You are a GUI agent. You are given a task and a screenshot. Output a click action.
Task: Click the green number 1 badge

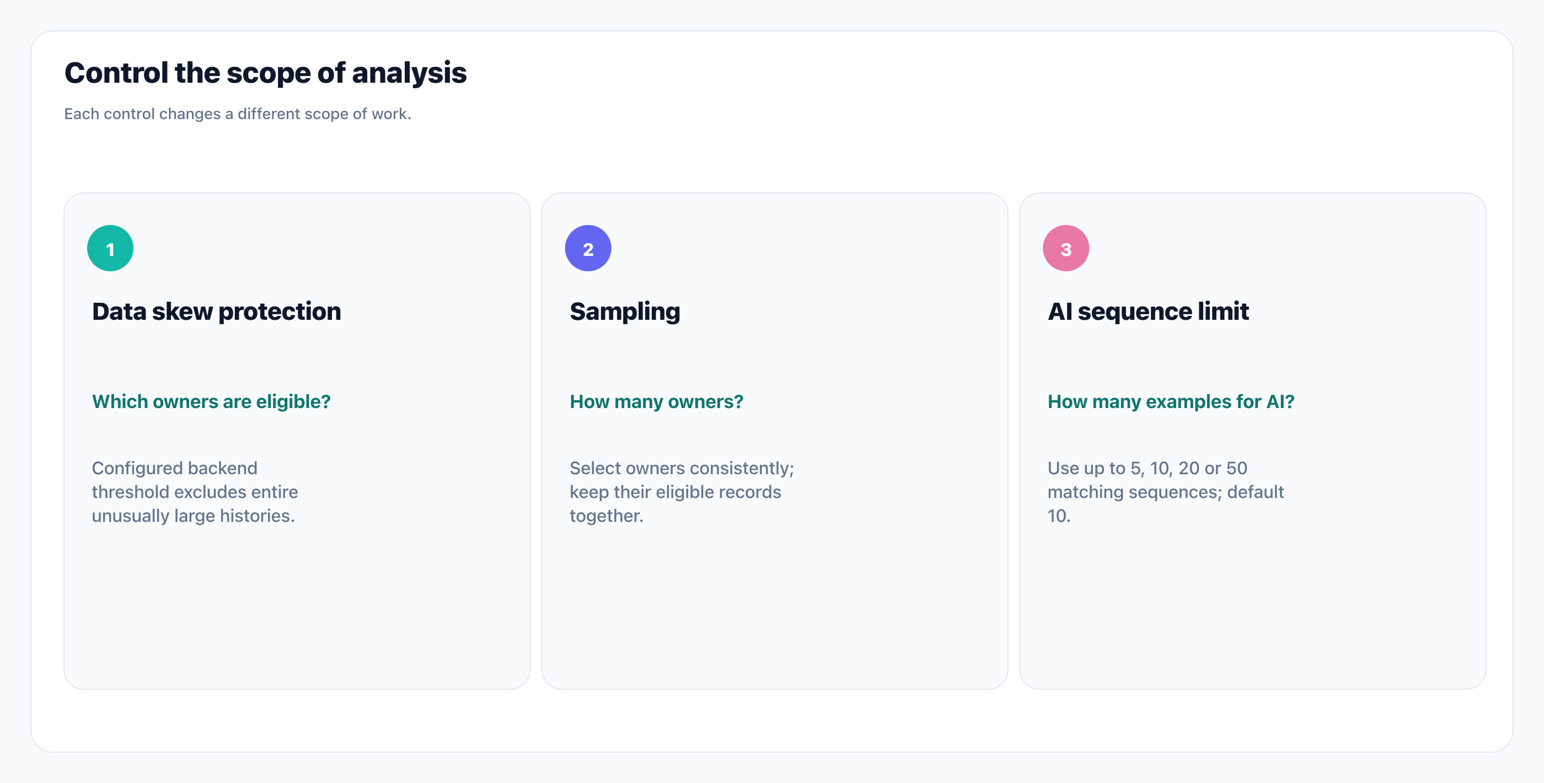[x=110, y=248]
